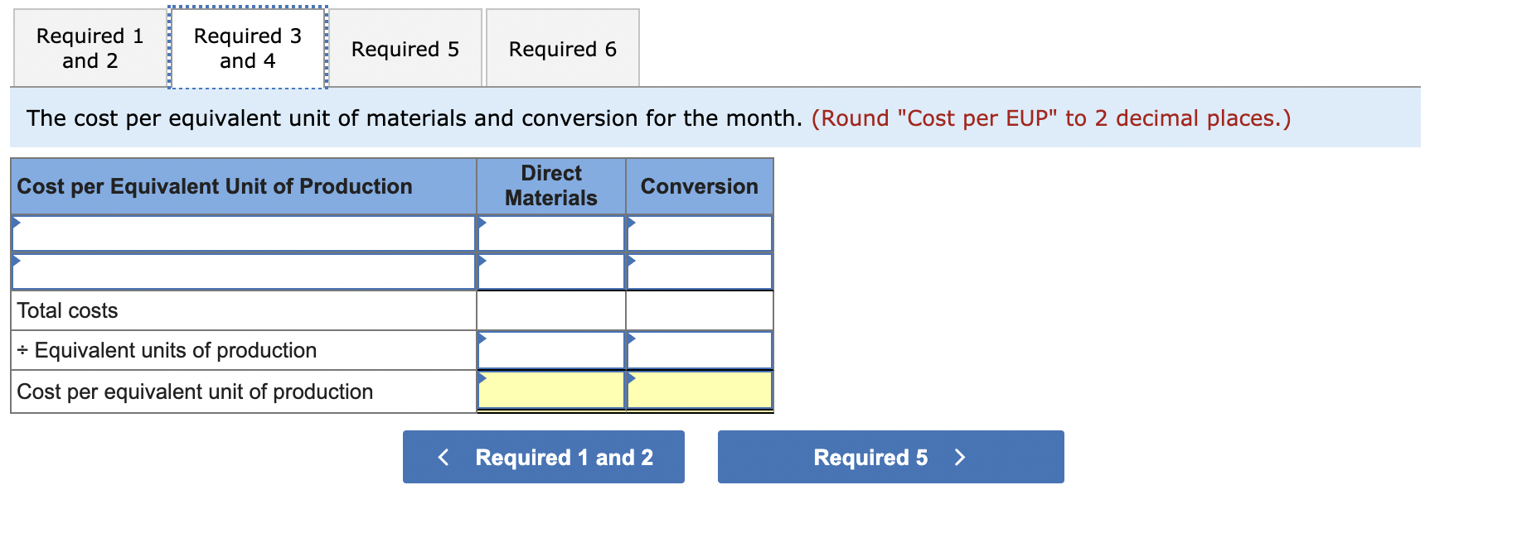Select the Required 1 and 2 tab
This screenshot has width=1522, height=533.
click(x=89, y=49)
